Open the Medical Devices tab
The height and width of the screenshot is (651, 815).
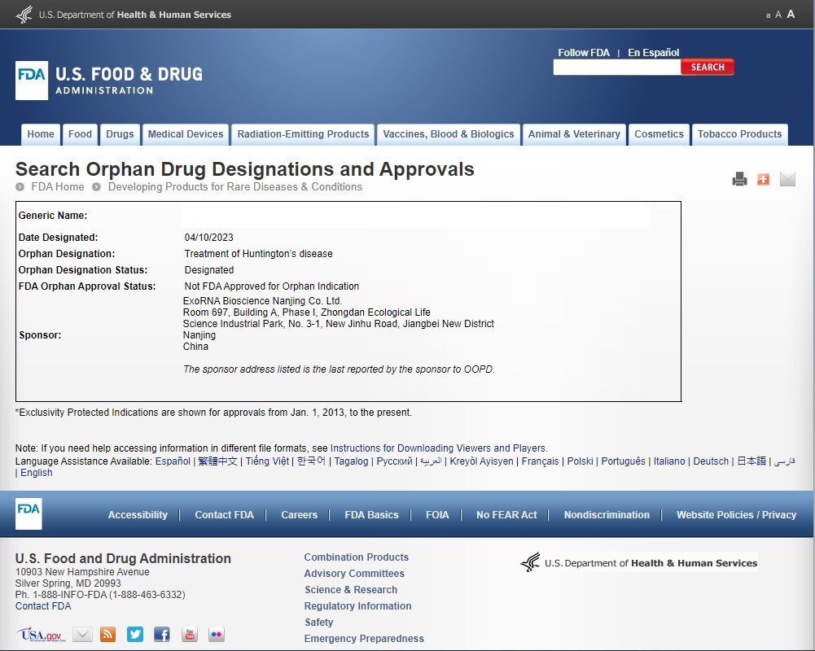[x=186, y=134]
